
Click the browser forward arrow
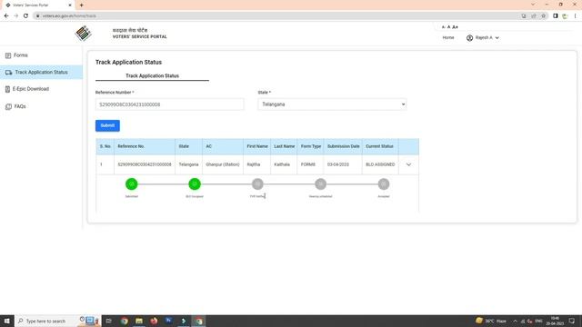16,16
